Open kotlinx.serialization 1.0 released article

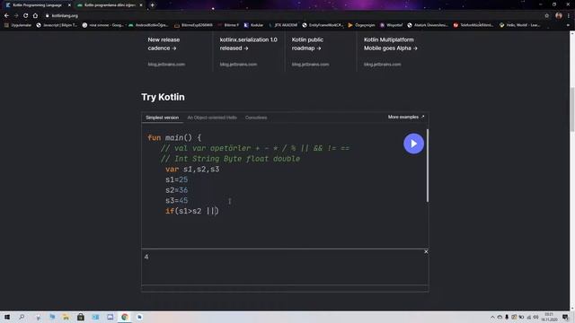click(x=248, y=44)
